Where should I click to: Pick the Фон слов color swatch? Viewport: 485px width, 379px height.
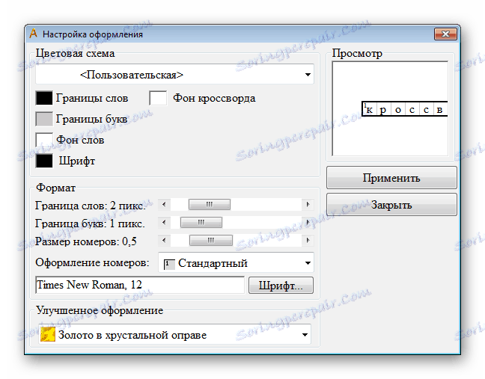tap(44, 140)
